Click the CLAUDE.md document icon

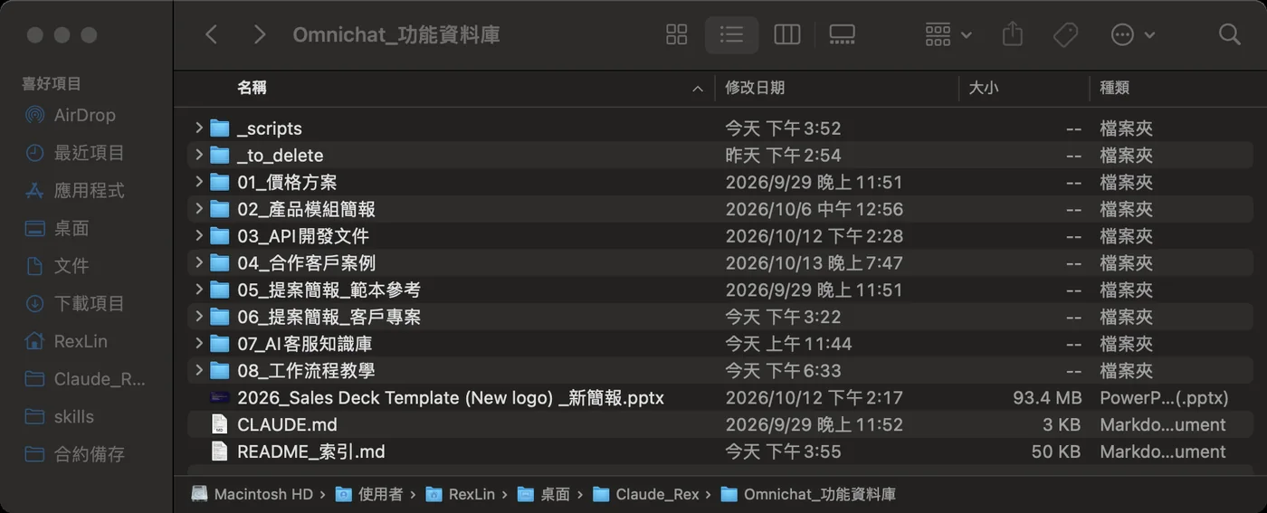(x=219, y=424)
